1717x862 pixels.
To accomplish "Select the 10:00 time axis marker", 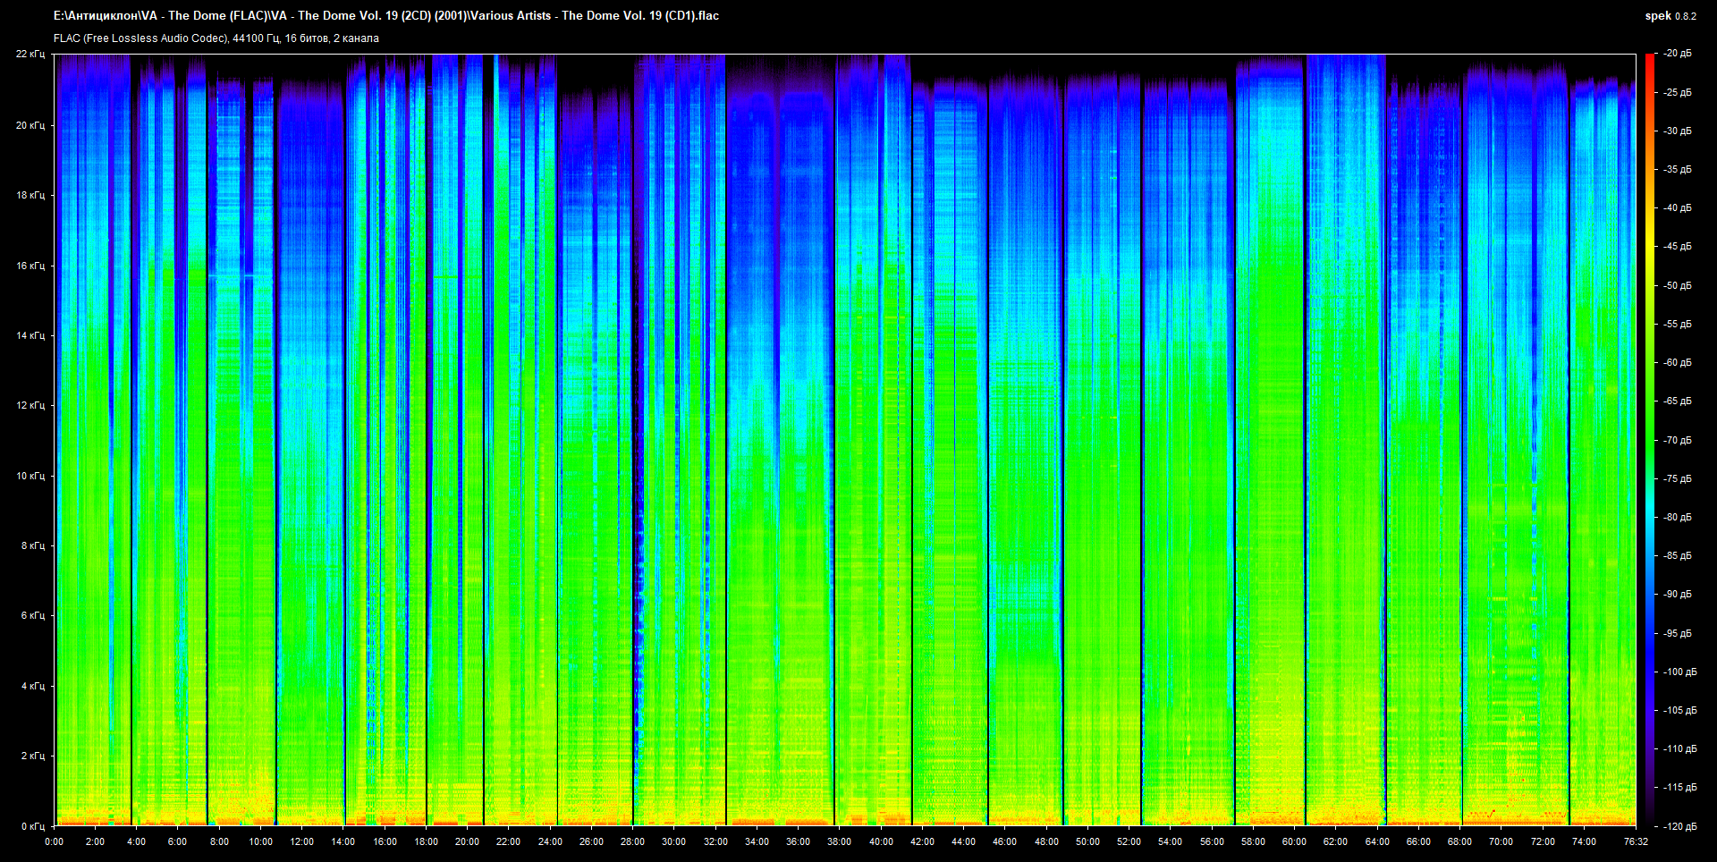I will coord(260,841).
